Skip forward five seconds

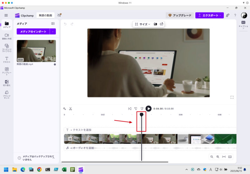(142, 109)
